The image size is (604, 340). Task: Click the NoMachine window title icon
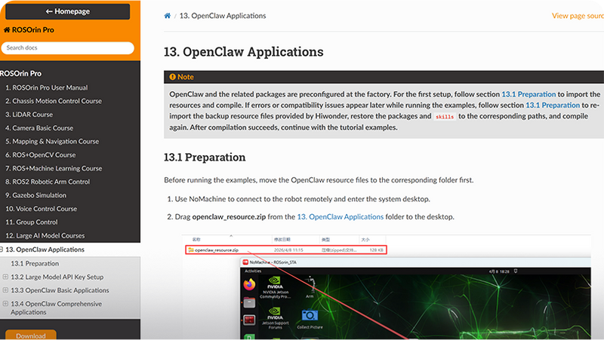(245, 262)
